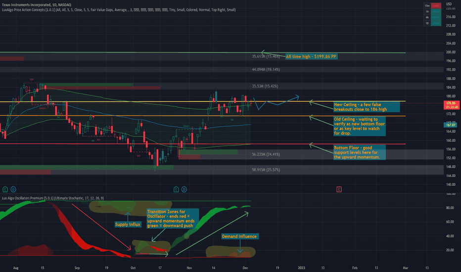Click the red 176.86 current price label
461x272 pixels.
451,105
